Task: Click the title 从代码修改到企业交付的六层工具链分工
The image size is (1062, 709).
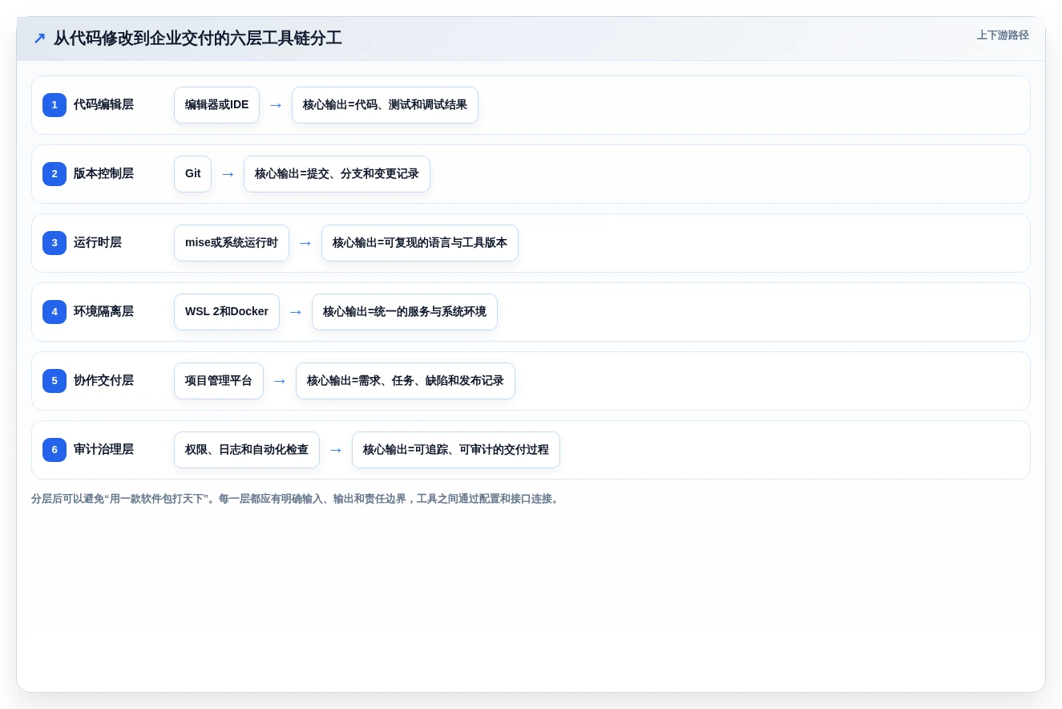Action: (x=197, y=38)
